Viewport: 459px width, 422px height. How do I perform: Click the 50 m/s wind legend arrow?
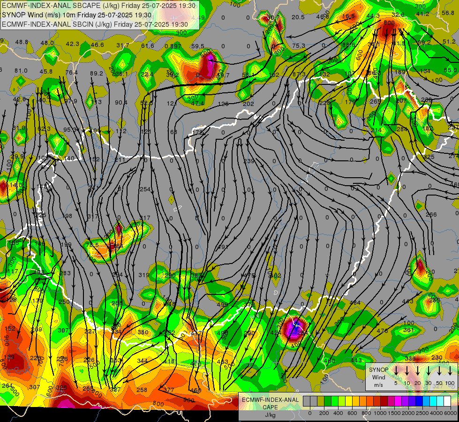(x=439, y=370)
